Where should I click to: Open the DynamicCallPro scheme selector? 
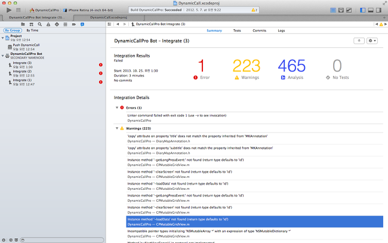pyautogui.click(x=44, y=10)
